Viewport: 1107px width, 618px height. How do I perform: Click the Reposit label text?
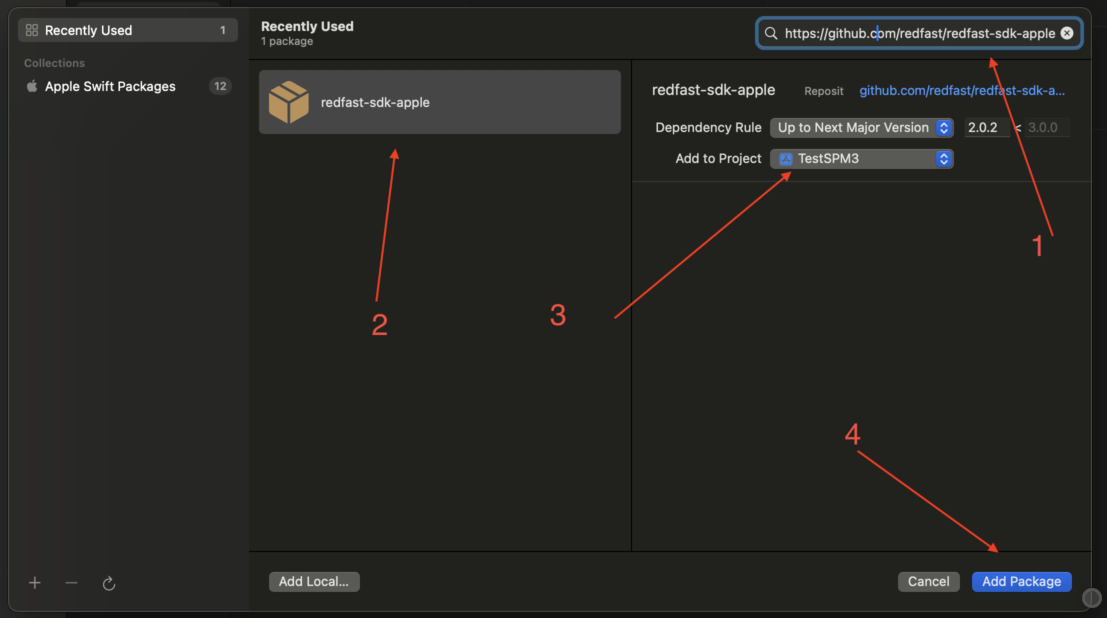click(823, 91)
